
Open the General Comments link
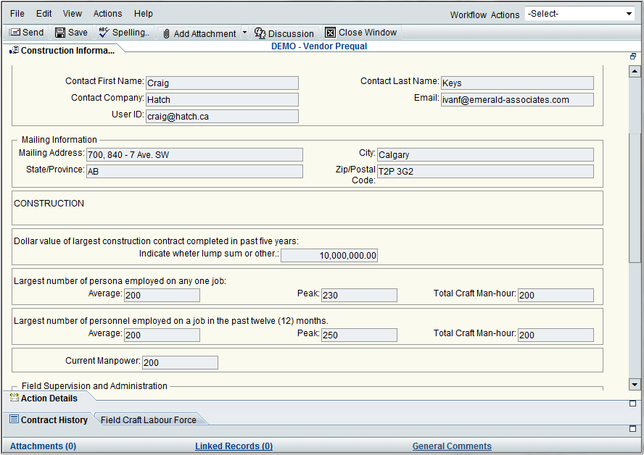coord(452,446)
